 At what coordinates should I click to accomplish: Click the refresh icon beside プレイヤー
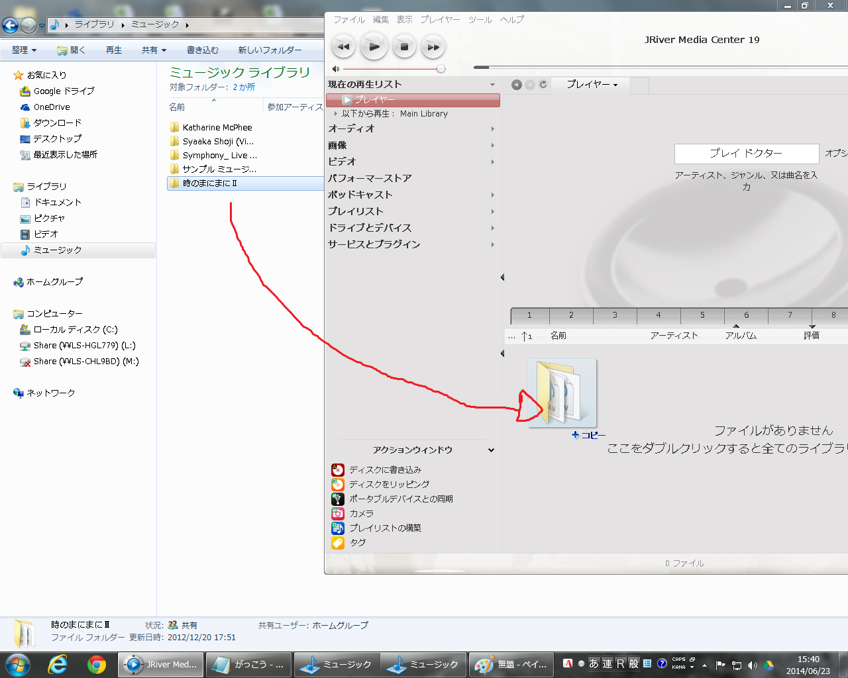[543, 85]
